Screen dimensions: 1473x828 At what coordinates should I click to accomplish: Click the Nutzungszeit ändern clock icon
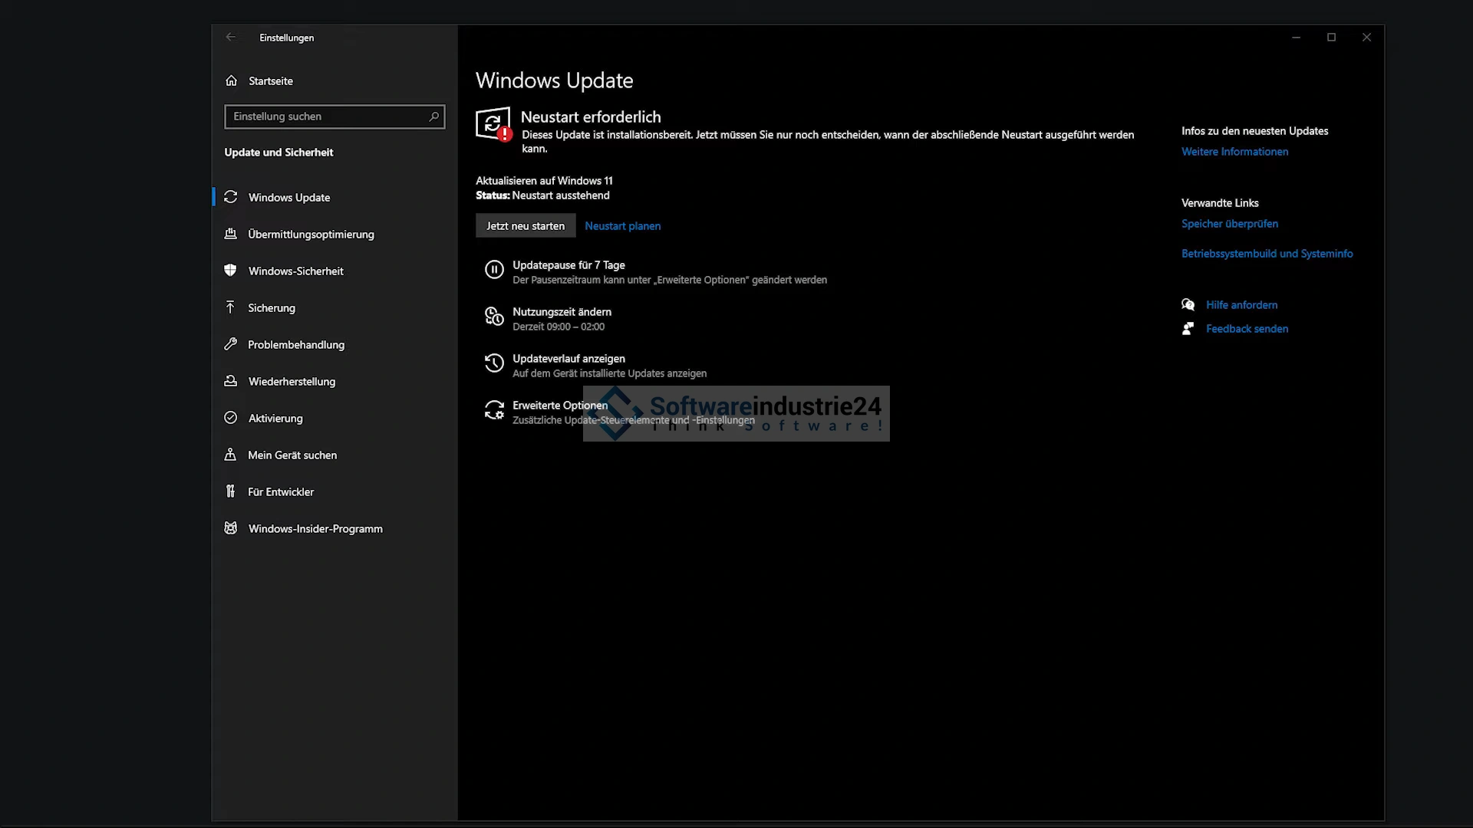[494, 317]
